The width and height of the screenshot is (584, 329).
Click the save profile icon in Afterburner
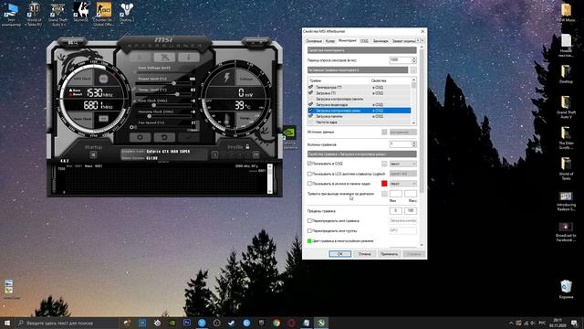click(256, 154)
